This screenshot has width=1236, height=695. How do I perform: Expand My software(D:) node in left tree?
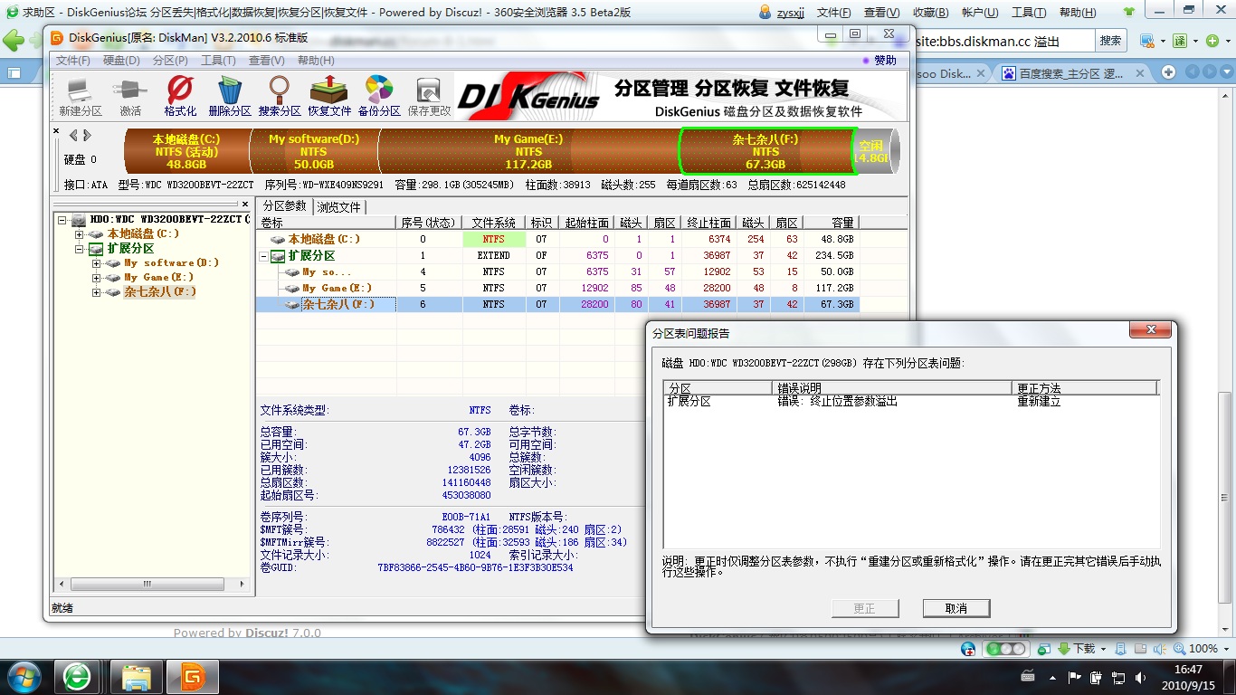click(97, 263)
